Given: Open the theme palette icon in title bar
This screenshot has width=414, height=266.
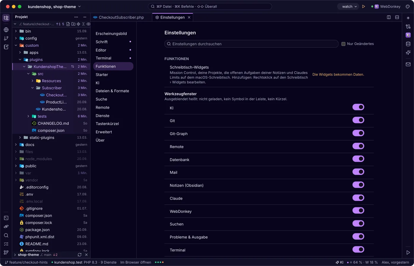Looking at the screenshot, I should [408, 7].
